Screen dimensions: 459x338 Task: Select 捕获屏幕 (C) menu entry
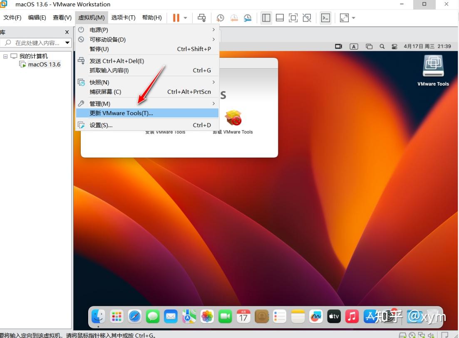(x=147, y=92)
